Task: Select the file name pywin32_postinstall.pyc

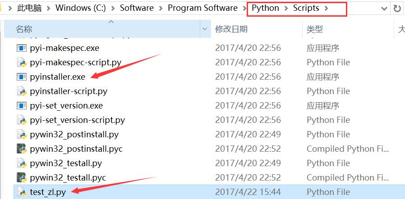Action: [x=77, y=149]
